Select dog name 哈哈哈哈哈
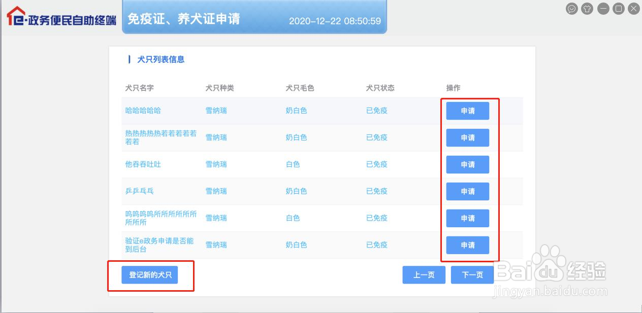 point(143,111)
